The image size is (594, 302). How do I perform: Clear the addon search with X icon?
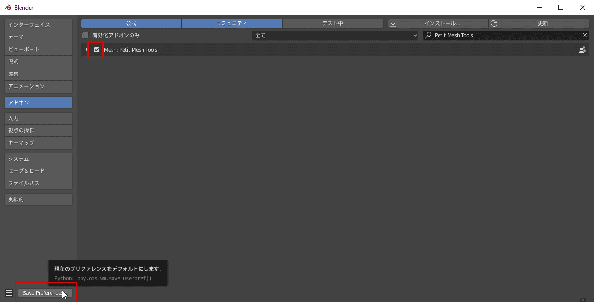pos(585,35)
